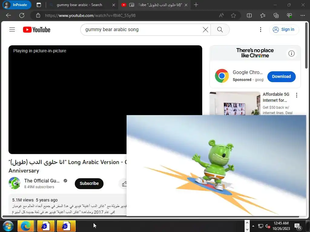310x232 pixels.
Task: Open Browser essentials heart icon
Action: [x=289, y=15]
